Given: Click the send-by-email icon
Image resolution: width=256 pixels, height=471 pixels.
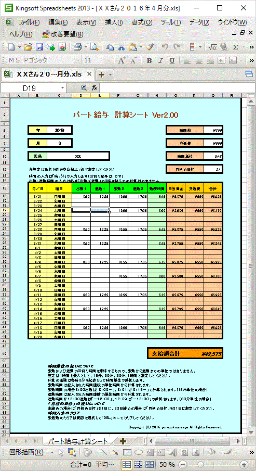Looking at the screenshot, I should 51,47.
